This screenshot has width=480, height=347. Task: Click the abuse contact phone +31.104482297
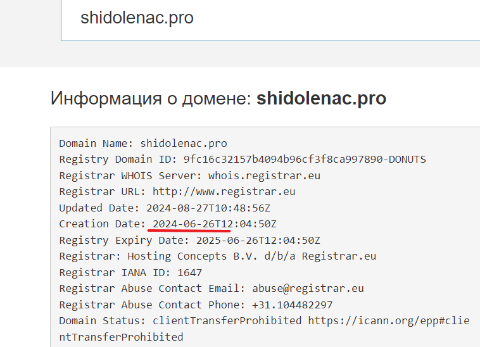(x=292, y=305)
